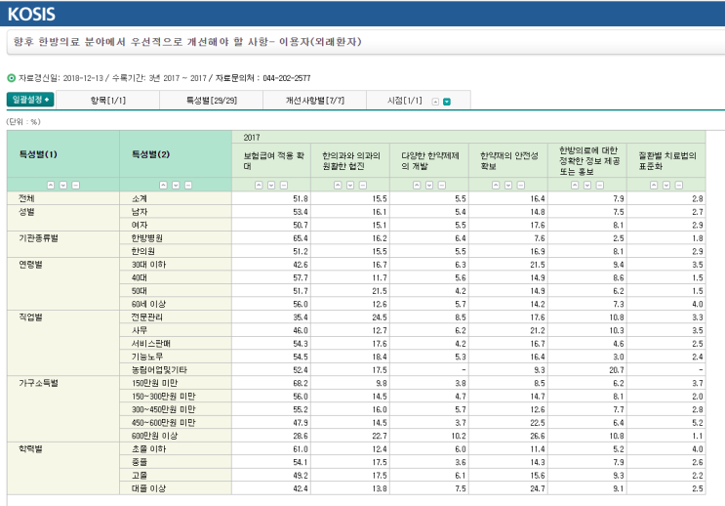Click value 20.7 in 농림어업및기타 row
725x506 pixels.
click(617, 370)
